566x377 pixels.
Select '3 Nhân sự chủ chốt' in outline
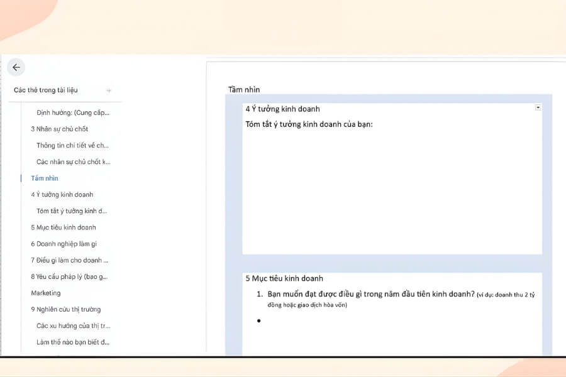(60, 129)
